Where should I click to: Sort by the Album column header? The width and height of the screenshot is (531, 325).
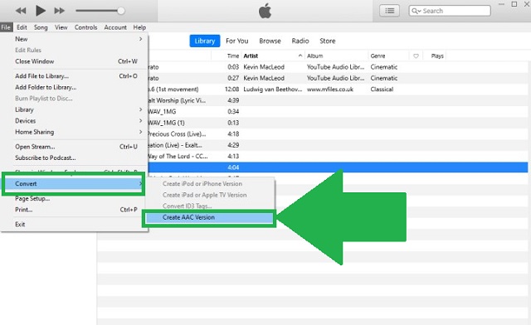tap(315, 56)
